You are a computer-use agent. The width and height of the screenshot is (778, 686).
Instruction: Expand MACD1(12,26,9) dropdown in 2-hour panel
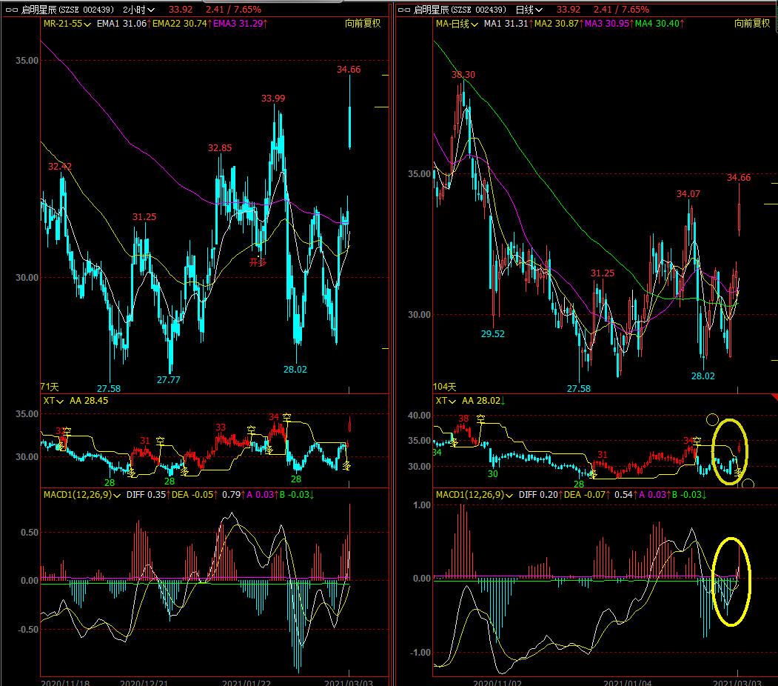pyautogui.click(x=82, y=495)
